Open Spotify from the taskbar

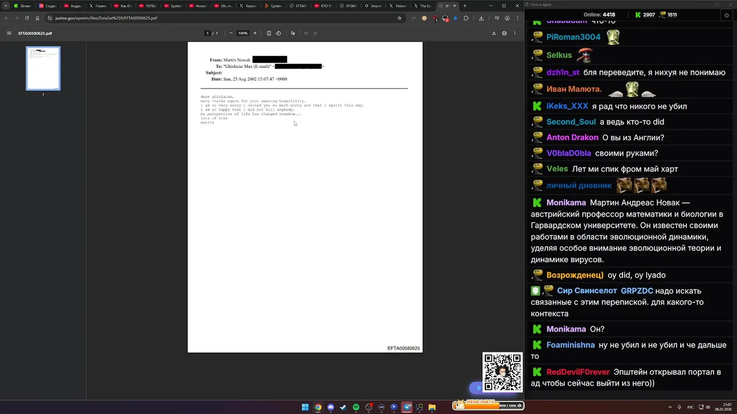[356, 407]
